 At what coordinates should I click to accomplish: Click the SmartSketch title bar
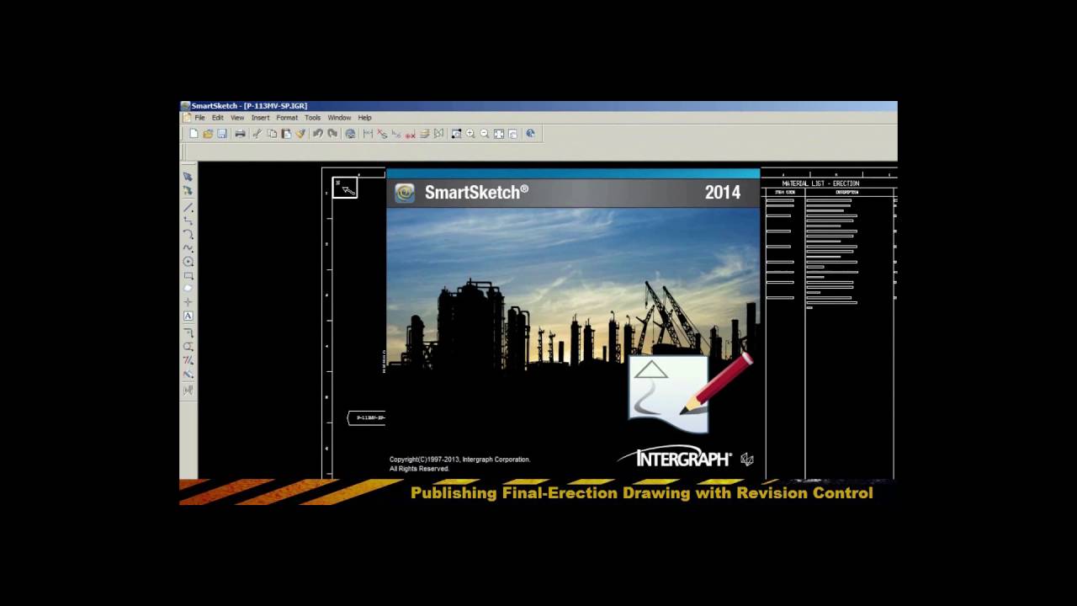tap(538, 106)
